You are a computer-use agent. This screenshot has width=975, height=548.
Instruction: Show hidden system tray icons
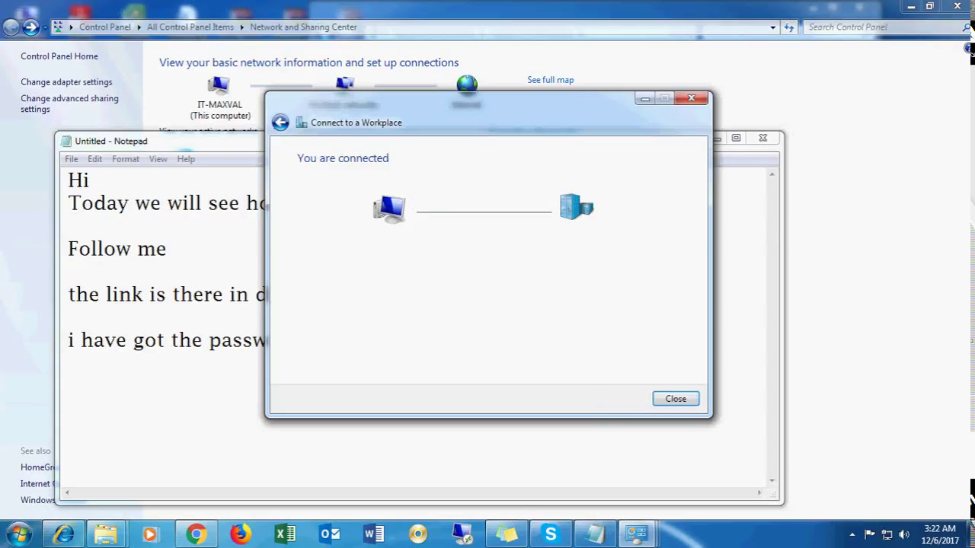point(852,534)
